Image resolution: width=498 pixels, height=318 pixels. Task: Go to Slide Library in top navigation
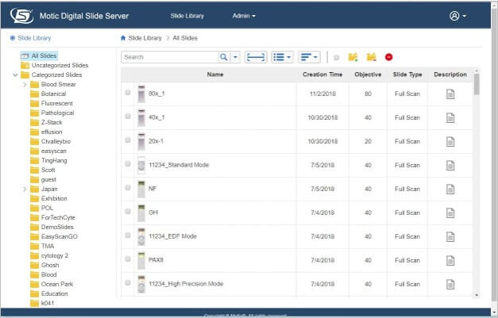[188, 16]
